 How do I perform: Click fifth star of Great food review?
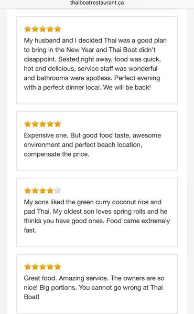pyautogui.click(x=58, y=267)
